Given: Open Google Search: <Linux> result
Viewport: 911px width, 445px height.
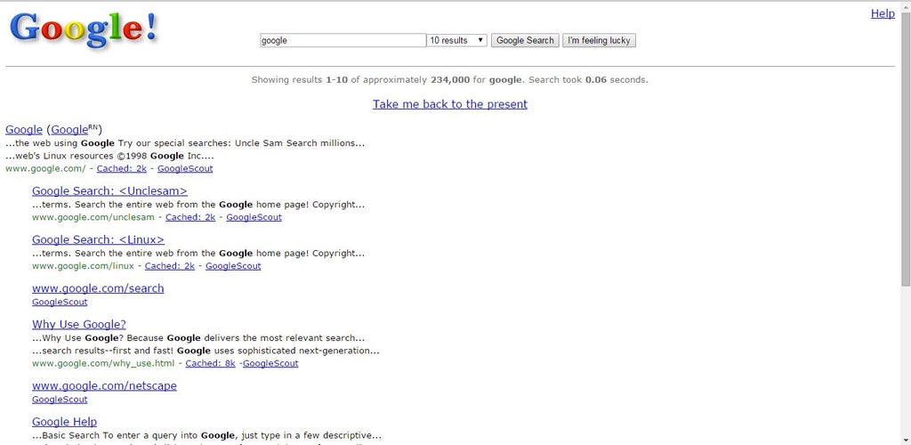Looking at the screenshot, I should [98, 239].
